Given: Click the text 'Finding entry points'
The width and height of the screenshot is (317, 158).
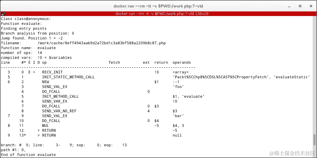Looking at the screenshot, I should tap(24, 29).
